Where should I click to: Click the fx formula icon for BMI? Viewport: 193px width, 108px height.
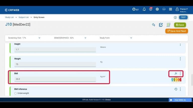176,73
